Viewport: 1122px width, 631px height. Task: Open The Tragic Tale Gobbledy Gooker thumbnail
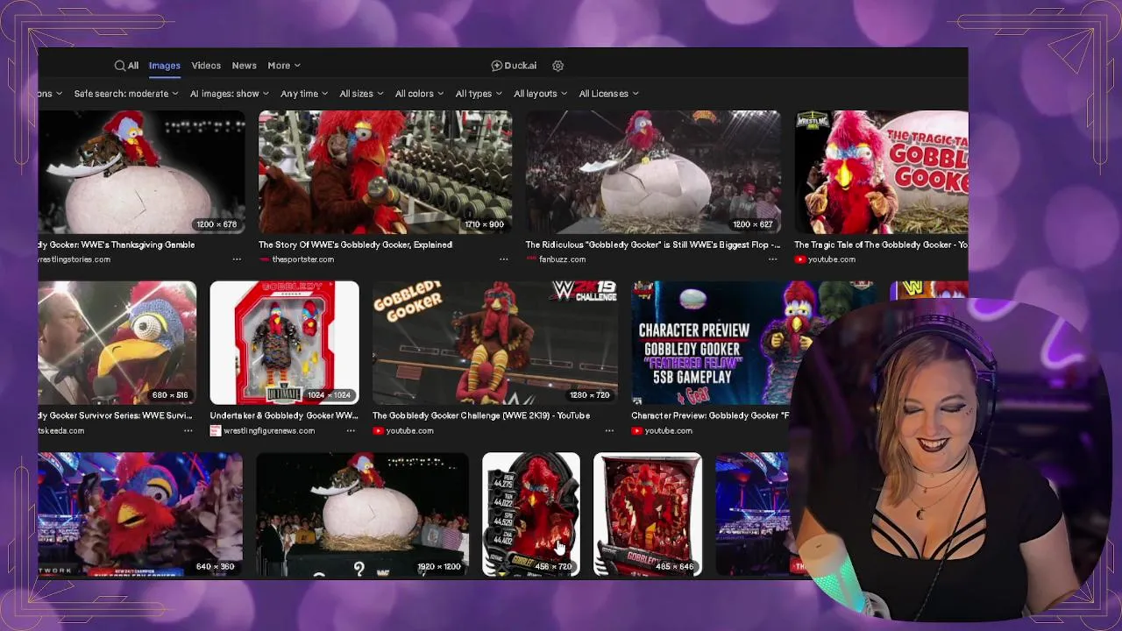coord(881,172)
